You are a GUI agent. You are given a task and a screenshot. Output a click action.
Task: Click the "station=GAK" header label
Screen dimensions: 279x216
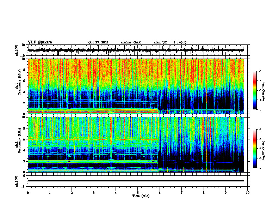tap(131, 42)
